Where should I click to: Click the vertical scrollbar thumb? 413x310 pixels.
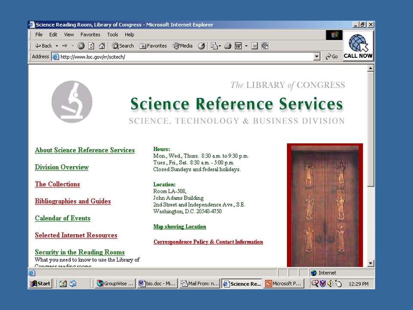click(370, 129)
